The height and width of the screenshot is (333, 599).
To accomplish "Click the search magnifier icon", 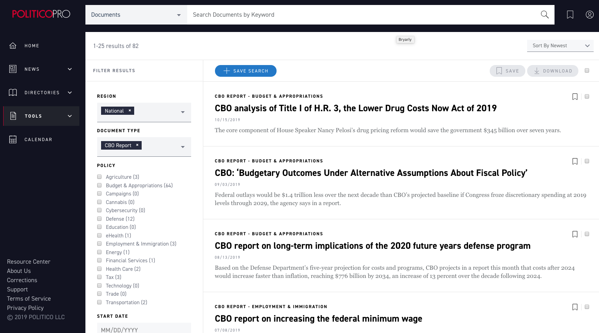I will pos(545,15).
